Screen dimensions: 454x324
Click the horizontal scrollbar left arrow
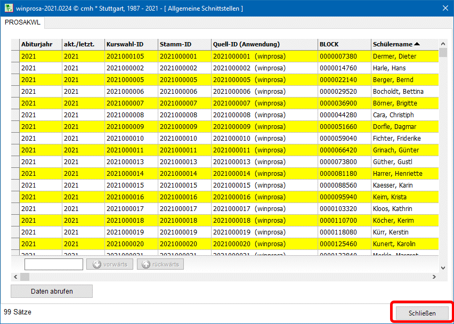click(15, 277)
